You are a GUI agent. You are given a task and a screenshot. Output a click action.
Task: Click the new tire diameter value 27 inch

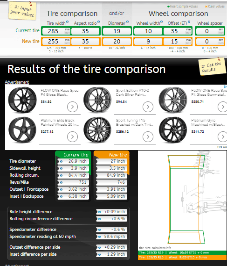(x=112, y=161)
